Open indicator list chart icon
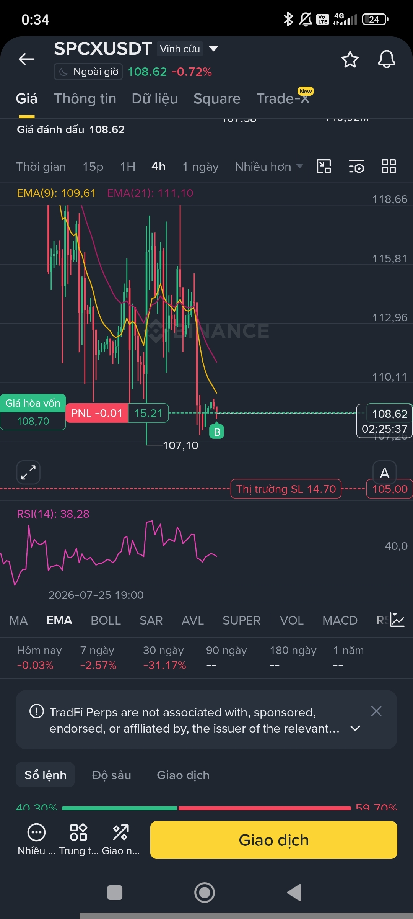The height and width of the screenshot is (919, 413). pos(397,620)
